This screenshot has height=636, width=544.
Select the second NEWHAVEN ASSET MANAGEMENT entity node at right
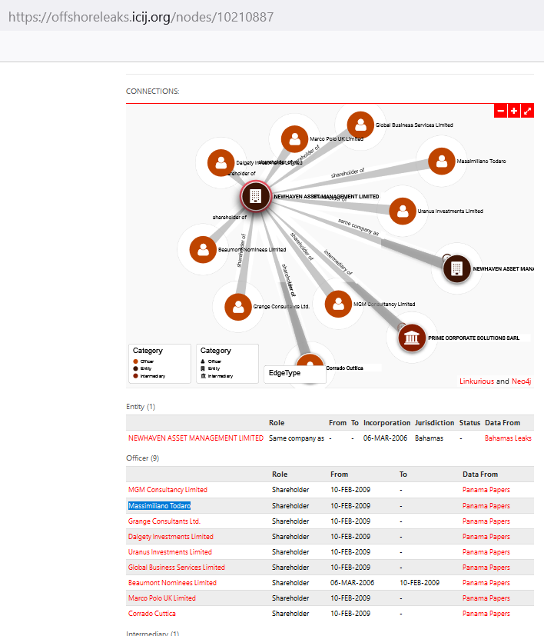pos(457,268)
